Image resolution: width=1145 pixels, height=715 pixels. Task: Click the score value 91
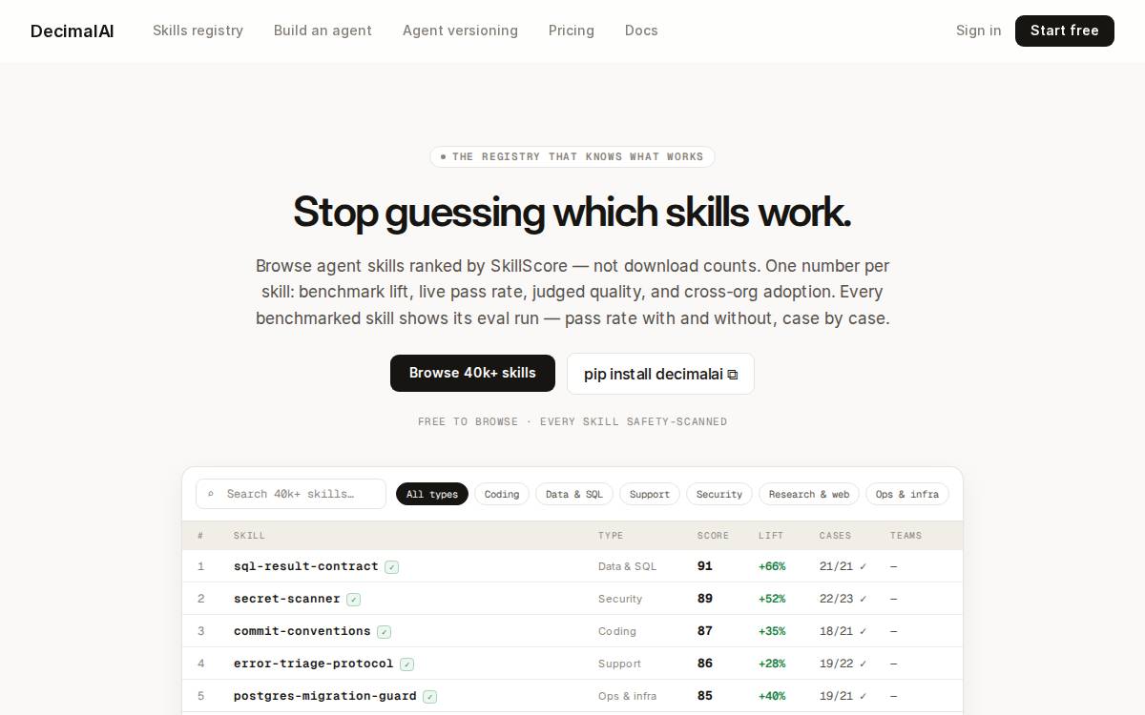pyautogui.click(x=705, y=566)
